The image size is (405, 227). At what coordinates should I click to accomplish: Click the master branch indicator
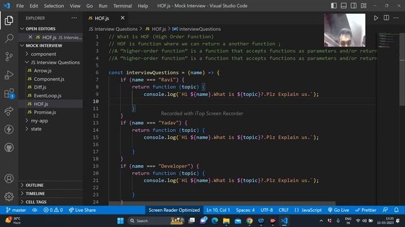pos(16,210)
